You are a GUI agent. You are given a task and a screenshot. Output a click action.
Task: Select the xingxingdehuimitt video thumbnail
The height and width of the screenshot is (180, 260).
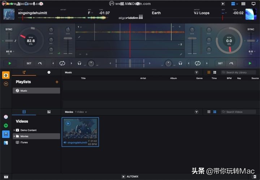pyautogui.click(x=80, y=132)
